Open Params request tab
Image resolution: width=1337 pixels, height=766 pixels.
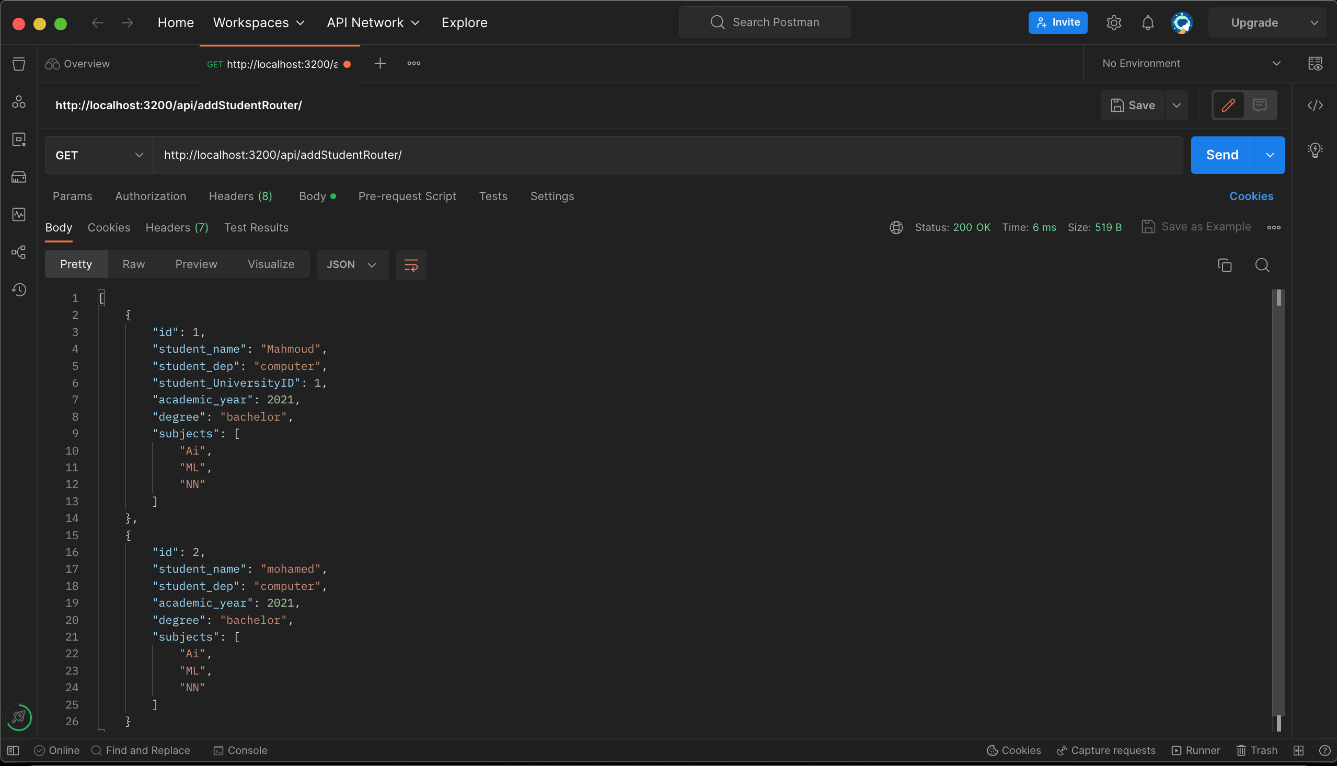point(73,196)
